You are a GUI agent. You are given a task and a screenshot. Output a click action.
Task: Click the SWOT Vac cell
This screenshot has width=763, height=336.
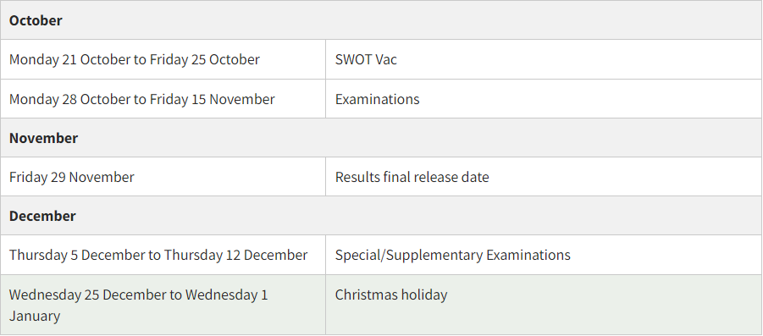(x=544, y=59)
